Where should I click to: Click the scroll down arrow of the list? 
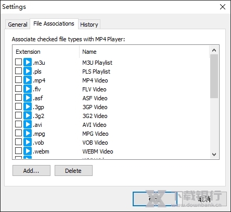(214, 154)
